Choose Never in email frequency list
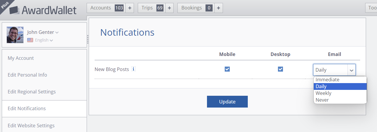The width and height of the screenshot is (377, 132). click(x=340, y=100)
